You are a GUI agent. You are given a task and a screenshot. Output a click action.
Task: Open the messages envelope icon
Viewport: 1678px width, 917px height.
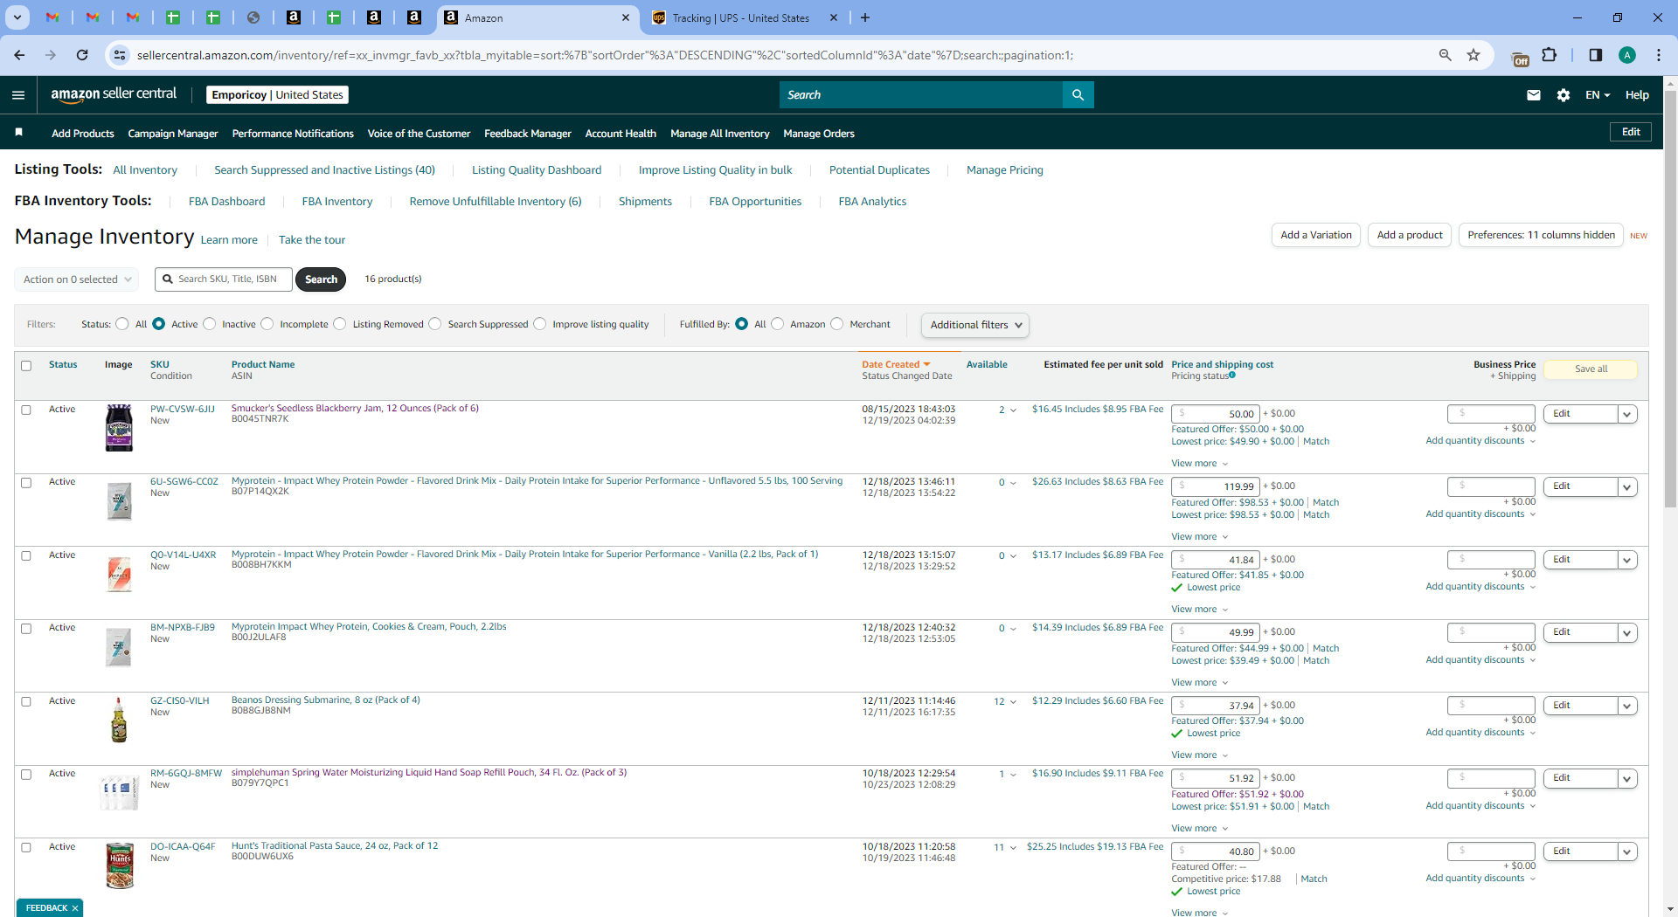[1534, 95]
